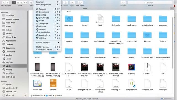The width and height of the screenshot is (177, 100).
Task: Select the dumps folder icon
Action: click(85, 19)
